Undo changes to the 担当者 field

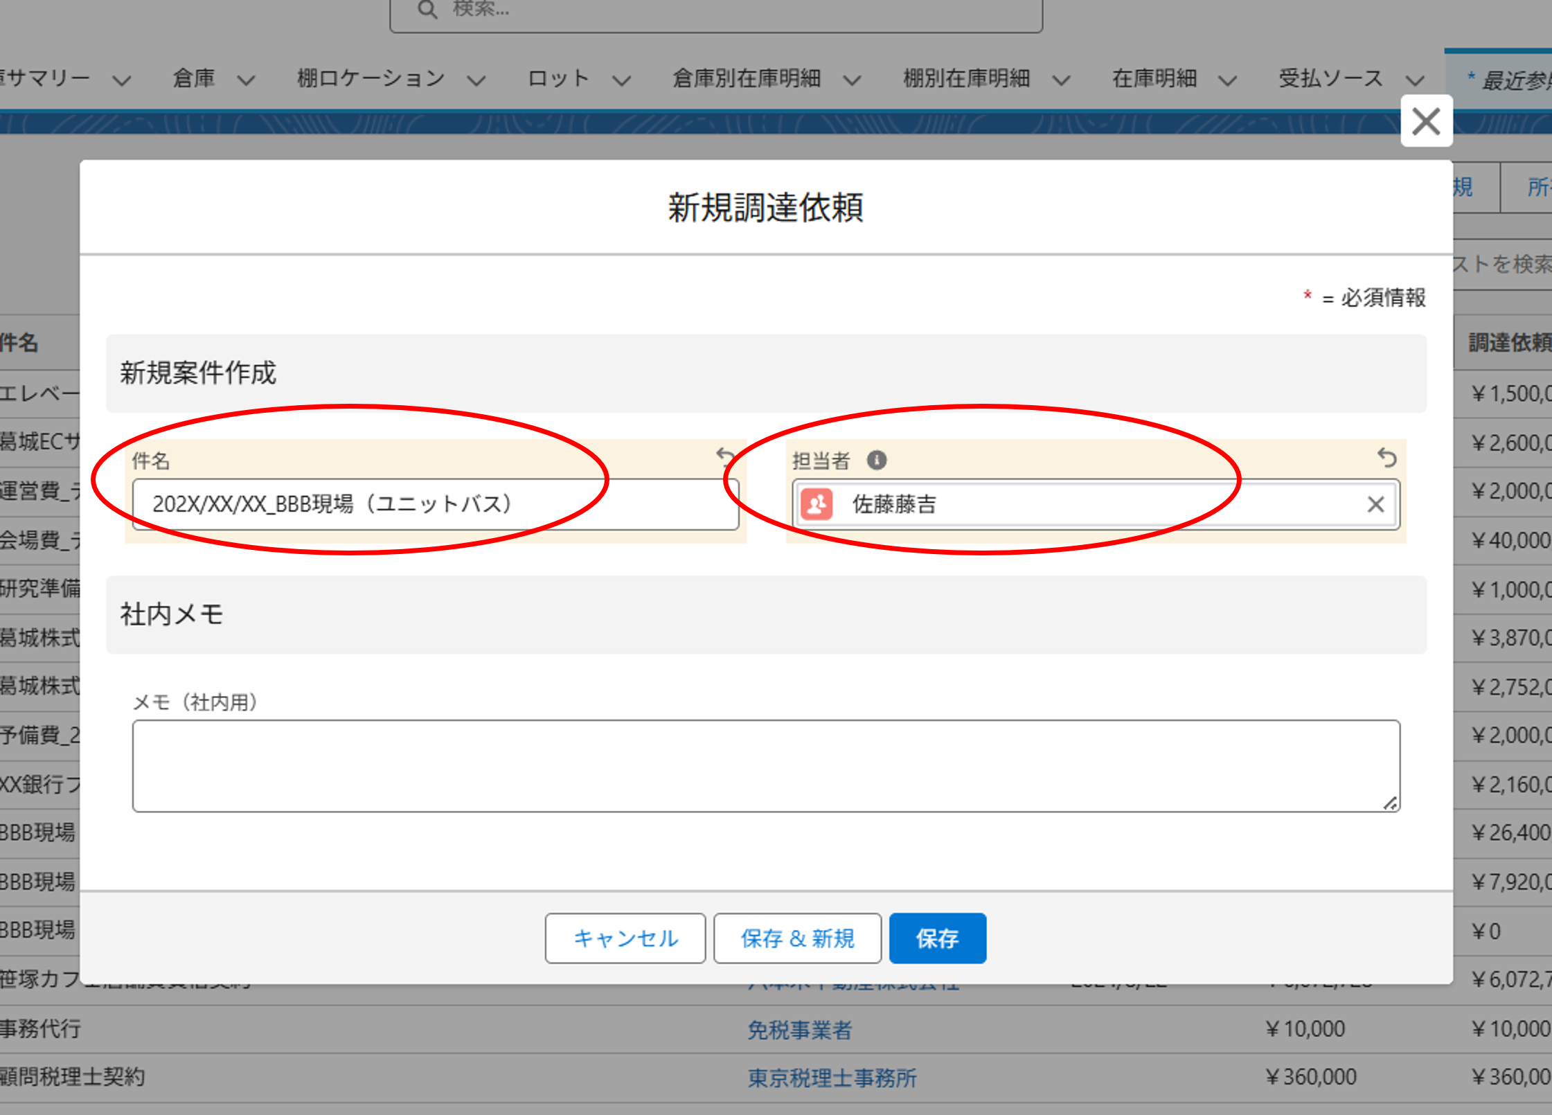1386,458
